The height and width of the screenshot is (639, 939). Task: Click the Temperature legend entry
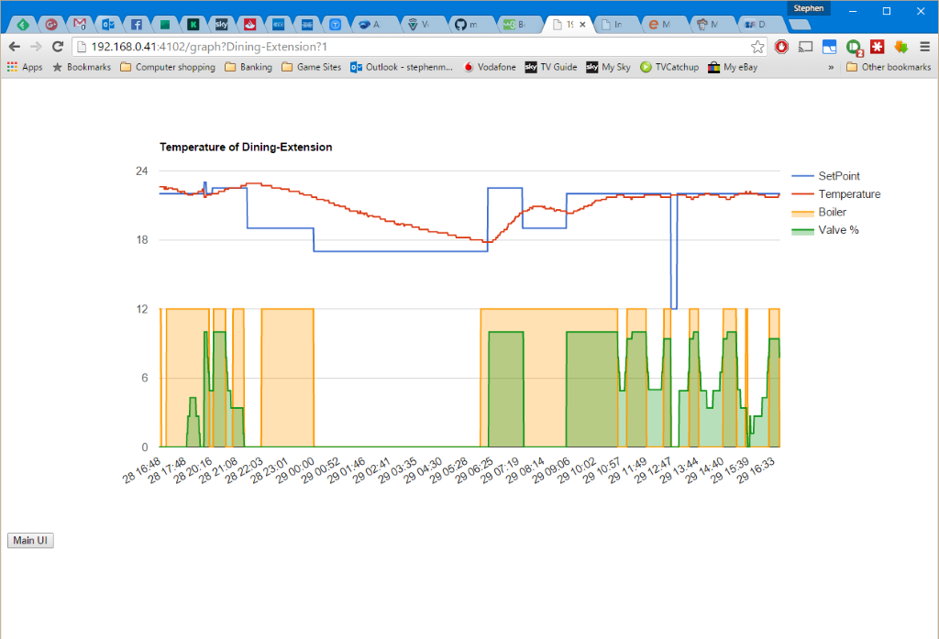click(836, 194)
